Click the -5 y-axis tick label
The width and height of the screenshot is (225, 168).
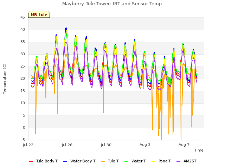23,140
